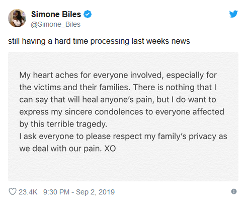The width and height of the screenshot is (248, 201).
Task: Click the Twitter bird logo
Action: (233, 14)
